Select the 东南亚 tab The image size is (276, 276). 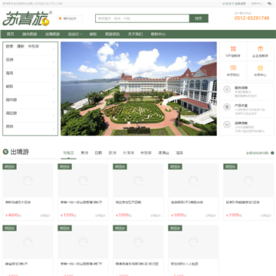click(68, 153)
